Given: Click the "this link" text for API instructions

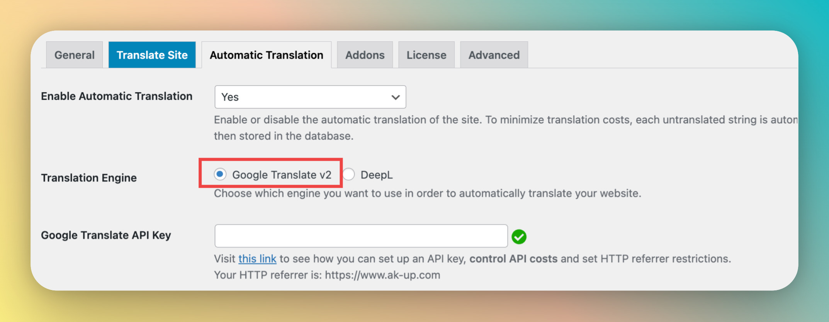Looking at the screenshot, I should 257,259.
